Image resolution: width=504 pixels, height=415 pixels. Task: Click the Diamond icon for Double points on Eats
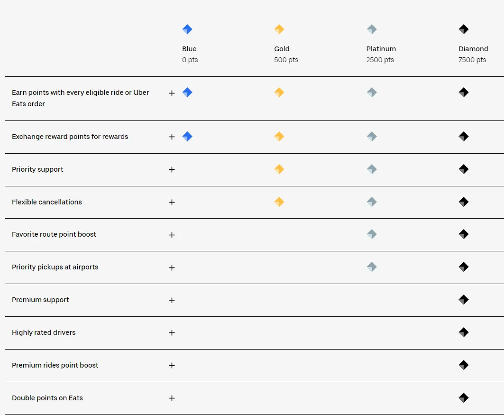464,397
